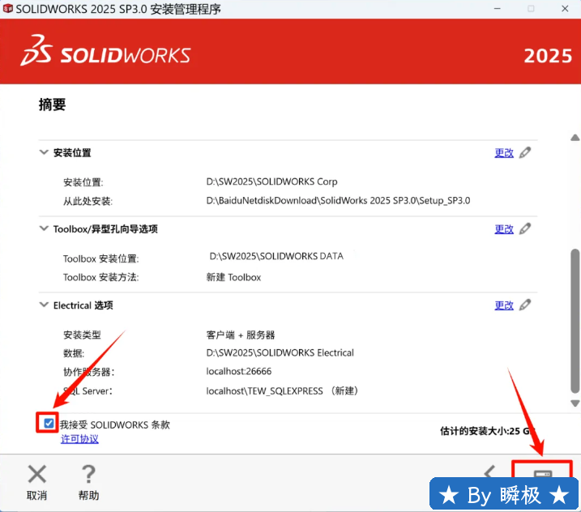581x512 pixels.
Task: Click 更改 link for Electrical 选项
Action: [504, 305]
